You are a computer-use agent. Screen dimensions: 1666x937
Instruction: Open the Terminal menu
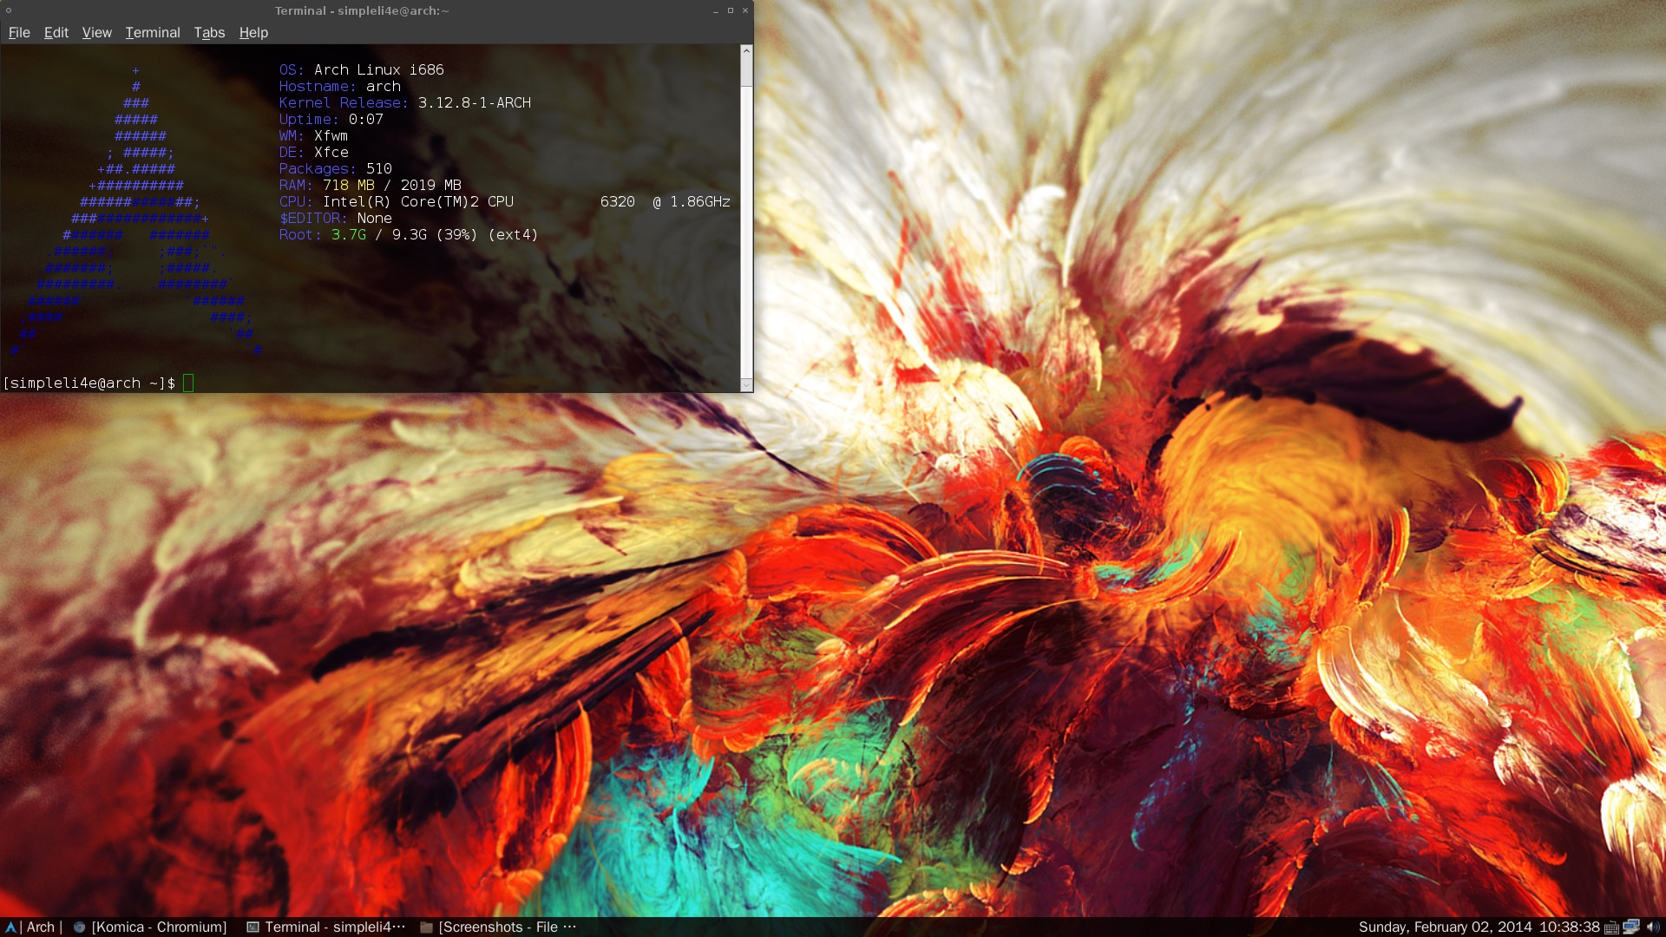point(152,32)
